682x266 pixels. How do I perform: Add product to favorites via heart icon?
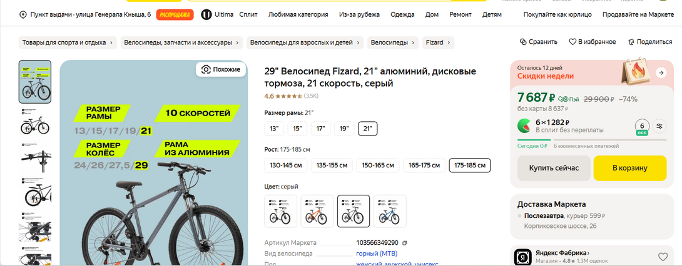[x=572, y=42]
